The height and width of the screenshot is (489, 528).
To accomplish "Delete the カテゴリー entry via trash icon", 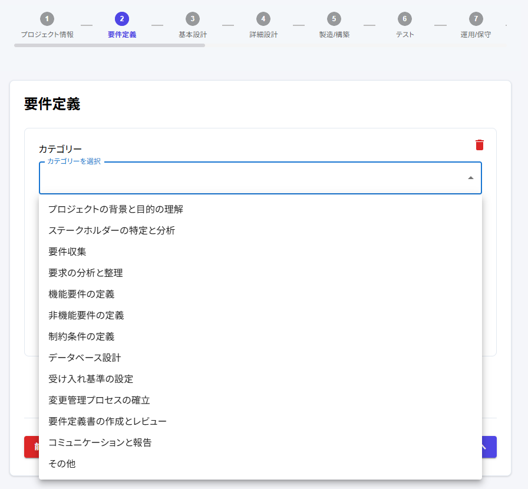I will click(480, 144).
